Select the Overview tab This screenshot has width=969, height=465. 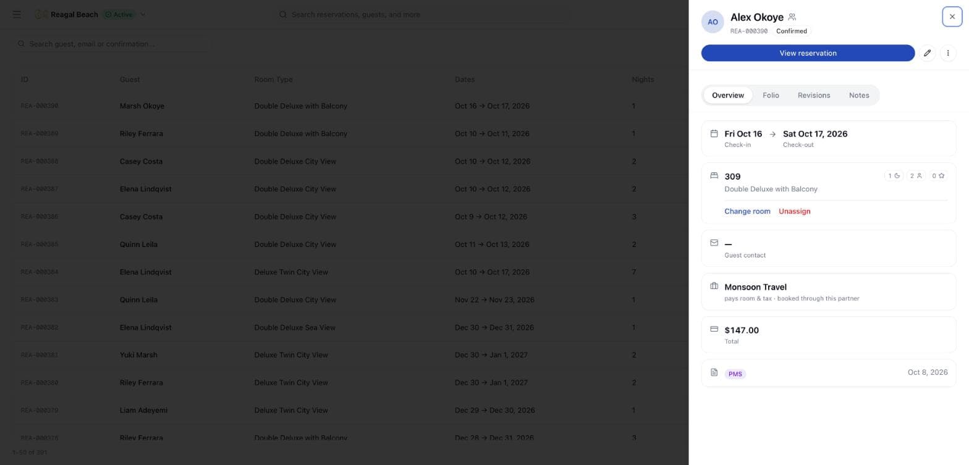coord(727,95)
